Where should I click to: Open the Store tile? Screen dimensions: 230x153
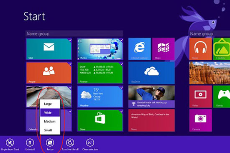(x=100, y=120)
